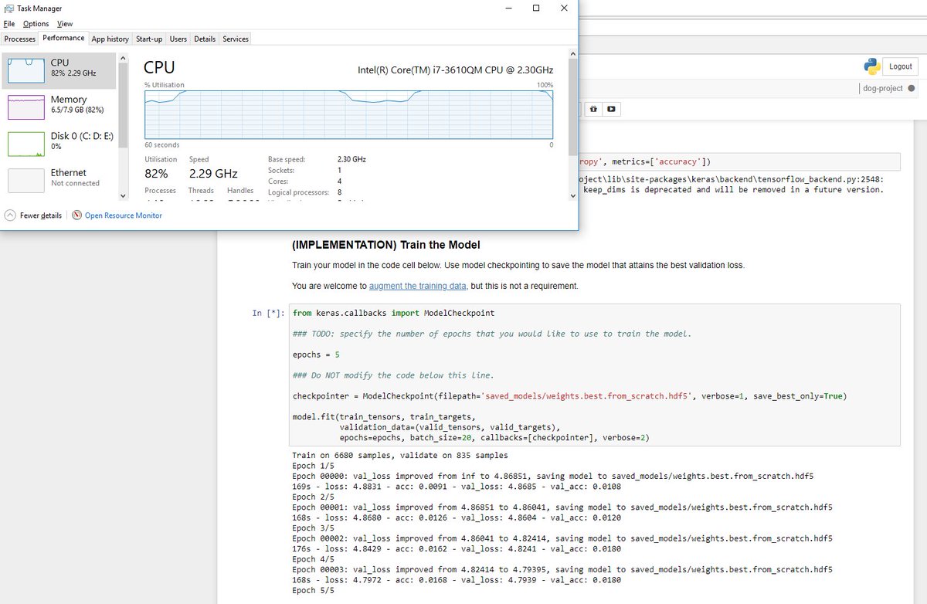Image resolution: width=927 pixels, height=604 pixels.
Task: Click the In [*] cell prompt
Action: (269, 313)
